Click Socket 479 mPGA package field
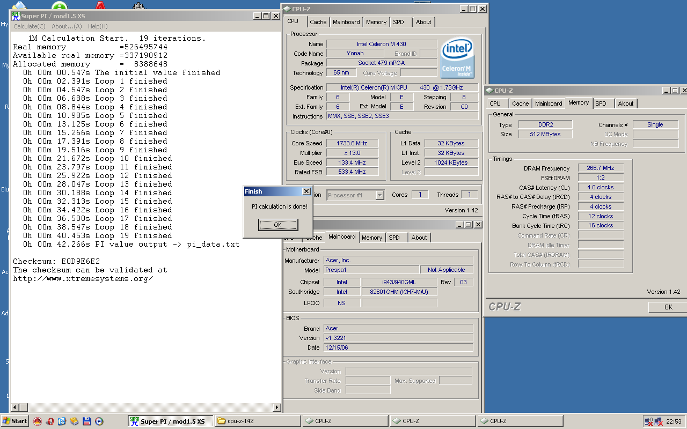This screenshot has width=687, height=429. (x=382, y=63)
